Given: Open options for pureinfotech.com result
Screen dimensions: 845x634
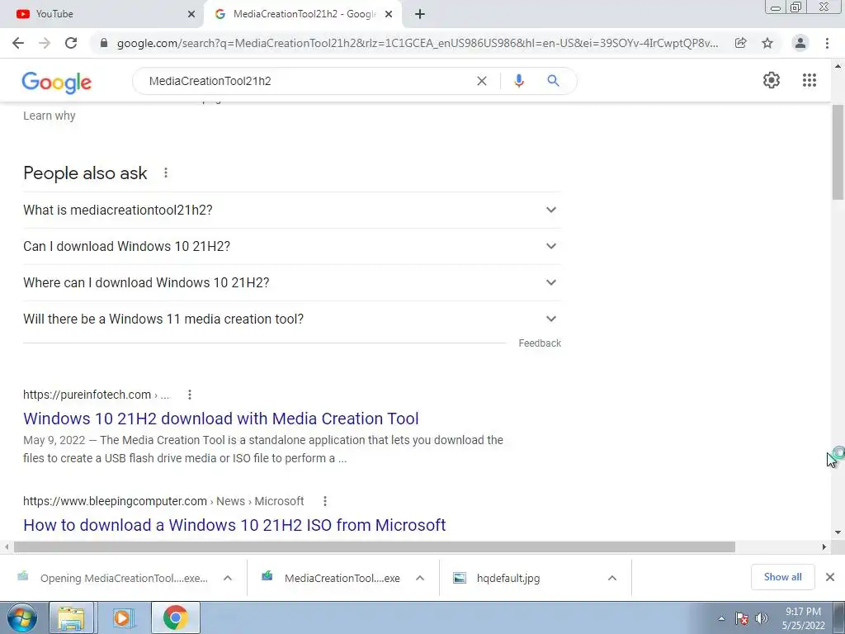Looking at the screenshot, I should pyautogui.click(x=189, y=395).
